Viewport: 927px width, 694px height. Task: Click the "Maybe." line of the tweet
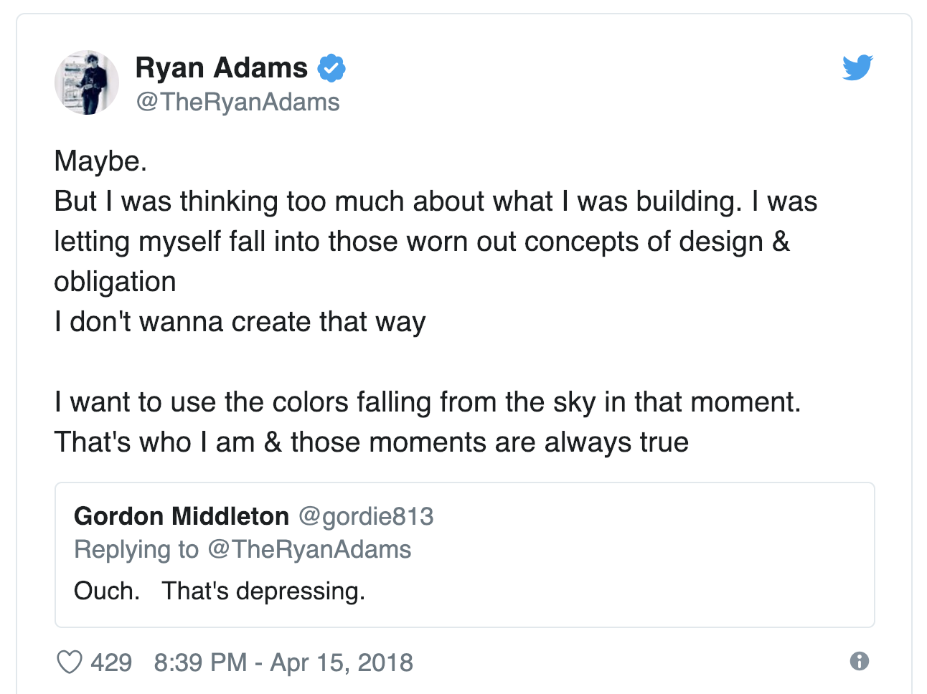point(100,161)
